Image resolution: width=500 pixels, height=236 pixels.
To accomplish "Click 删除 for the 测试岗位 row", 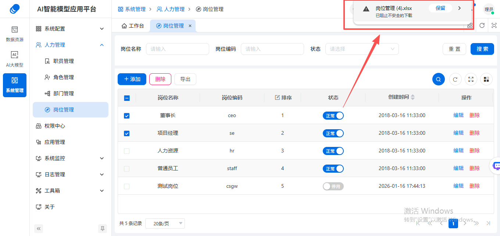I will click(475, 186).
